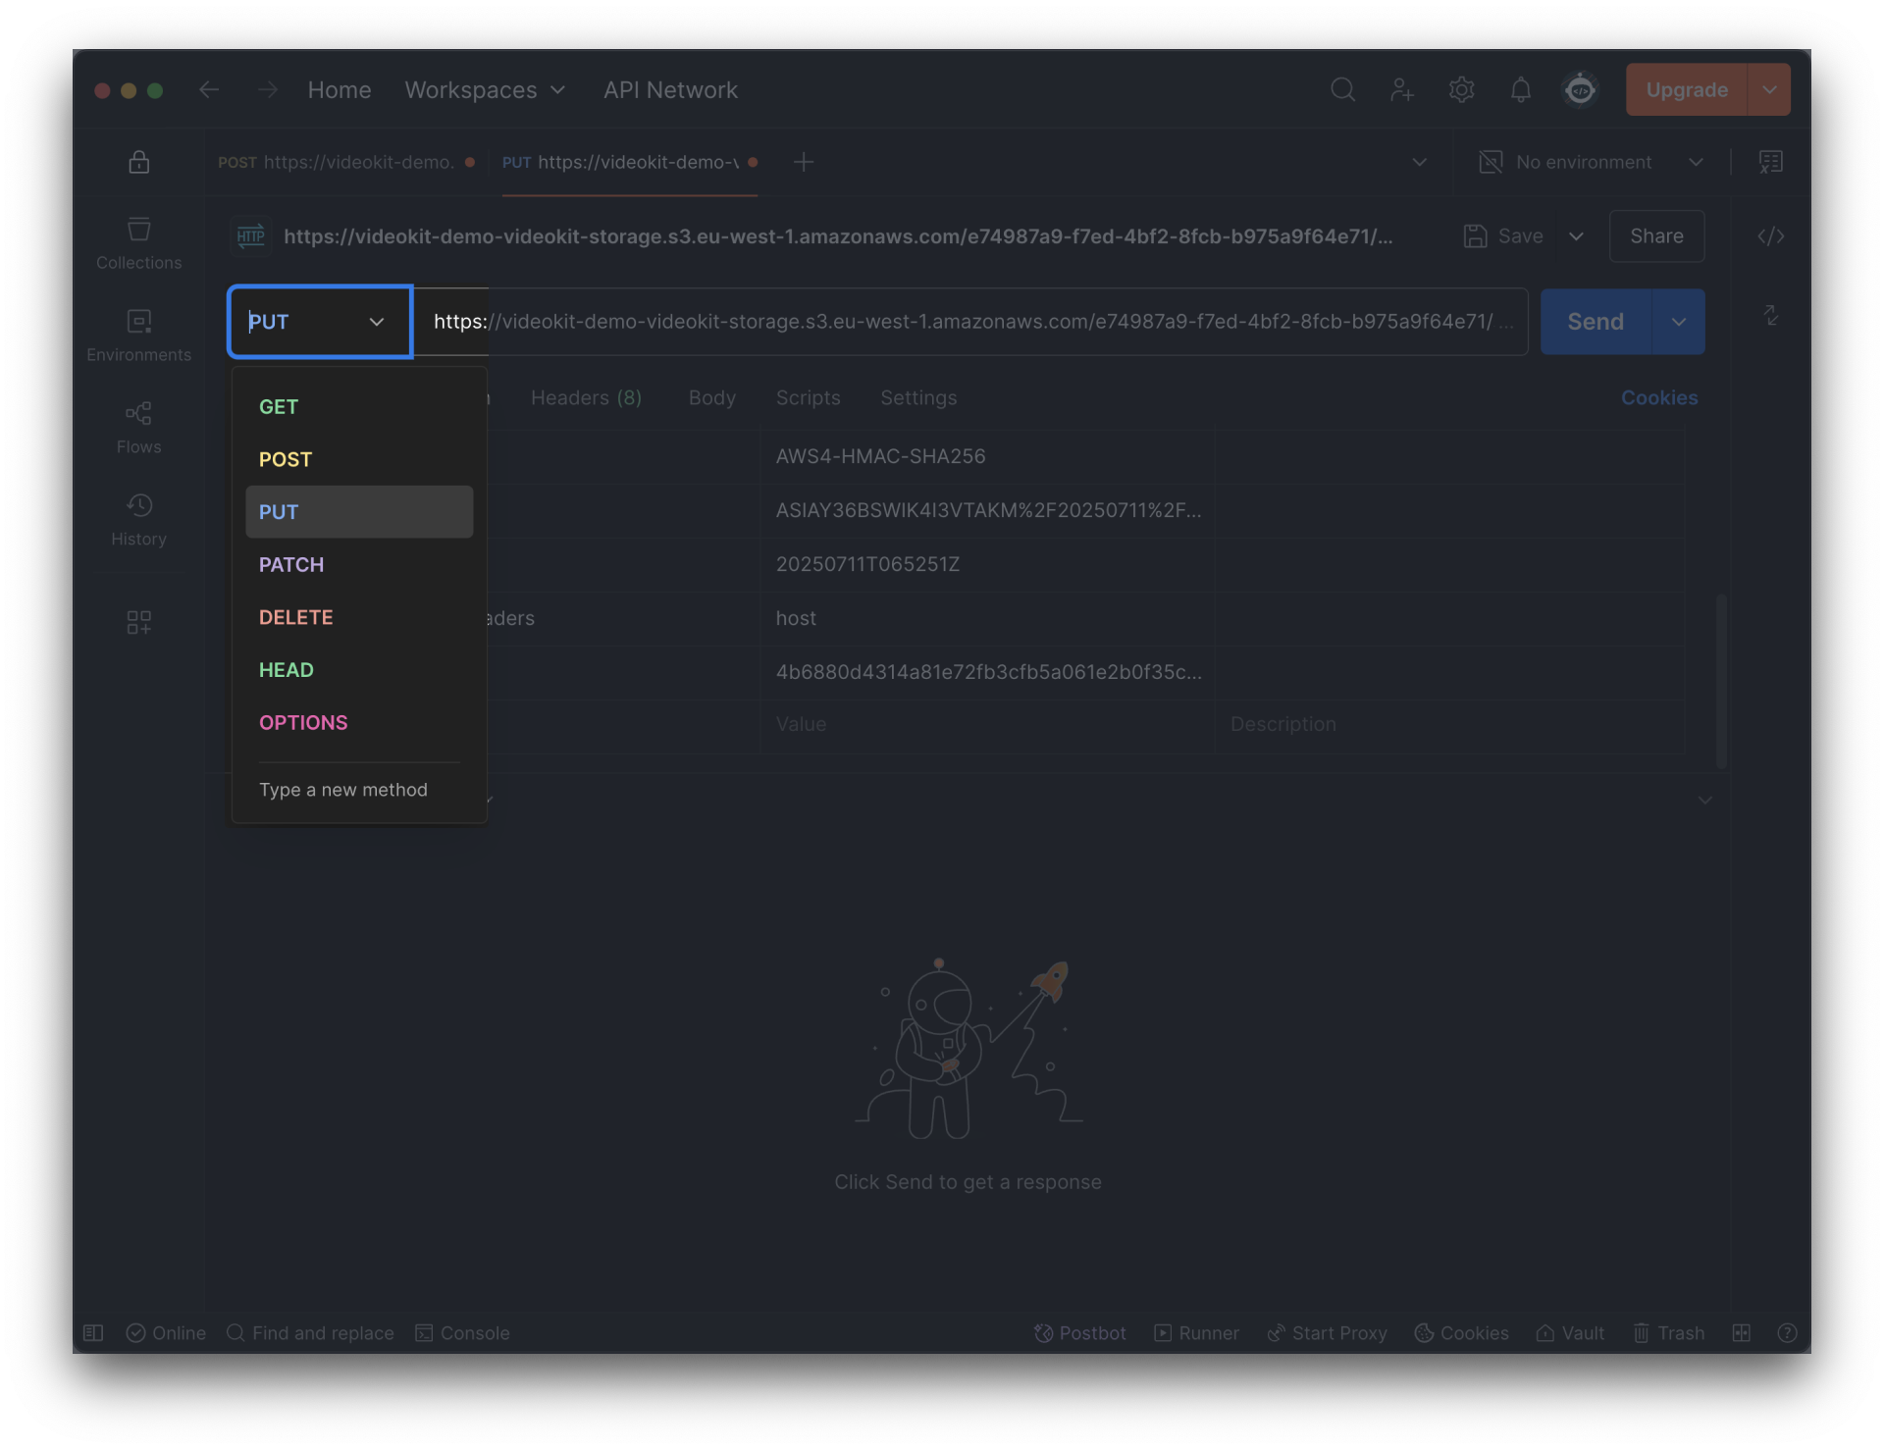Open the user avatar menu

tap(1580, 90)
